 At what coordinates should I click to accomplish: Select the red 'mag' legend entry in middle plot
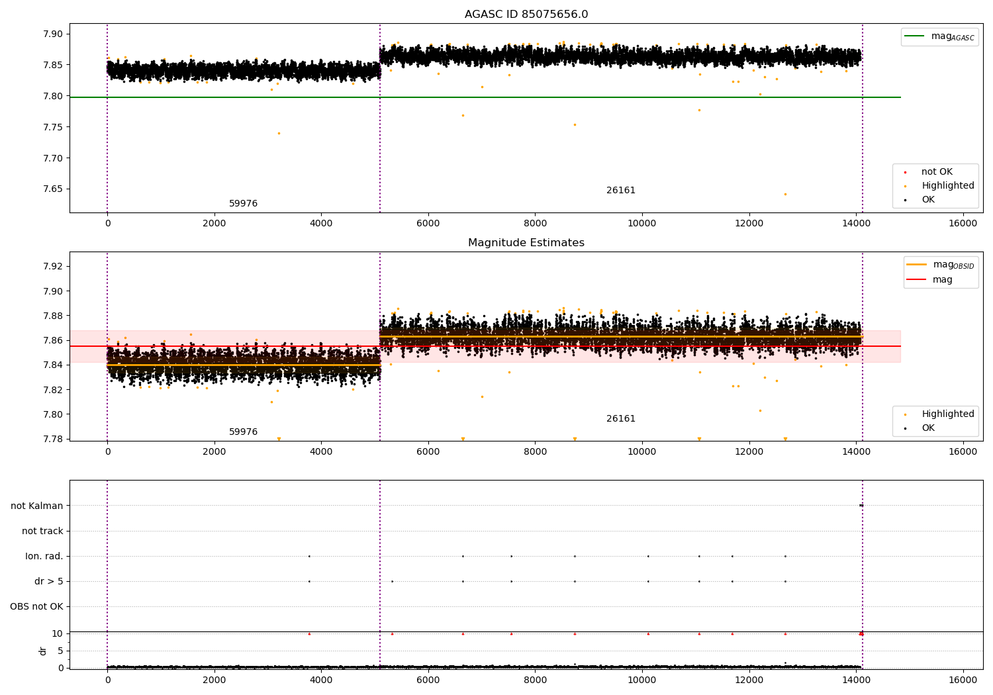click(x=930, y=280)
